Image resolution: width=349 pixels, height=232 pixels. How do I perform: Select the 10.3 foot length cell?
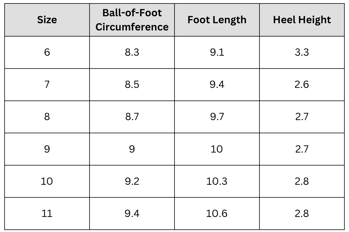(x=217, y=181)
